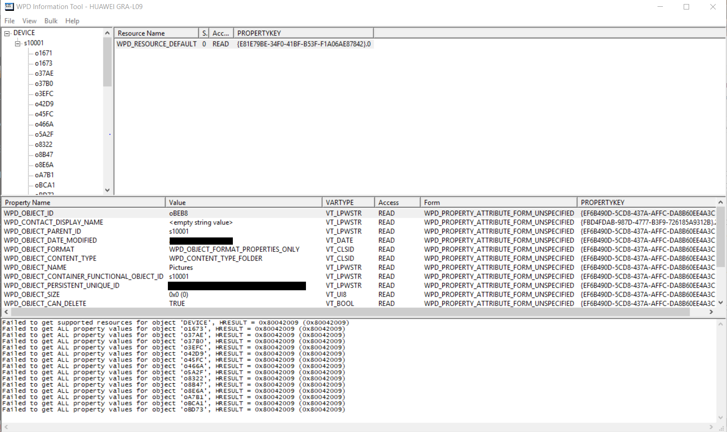Image resolution: width=727 pixels, height=432 pixels.
Task: Click the WPD_CONTENT_TYPE_FOLDER value cell
Action: click(x=216, y=258)
